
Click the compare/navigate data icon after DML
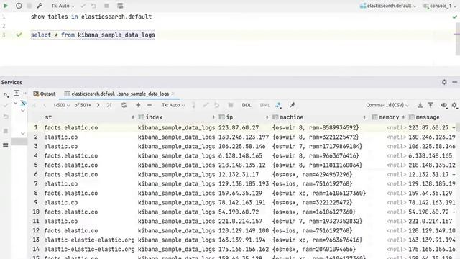coord(278,105)
